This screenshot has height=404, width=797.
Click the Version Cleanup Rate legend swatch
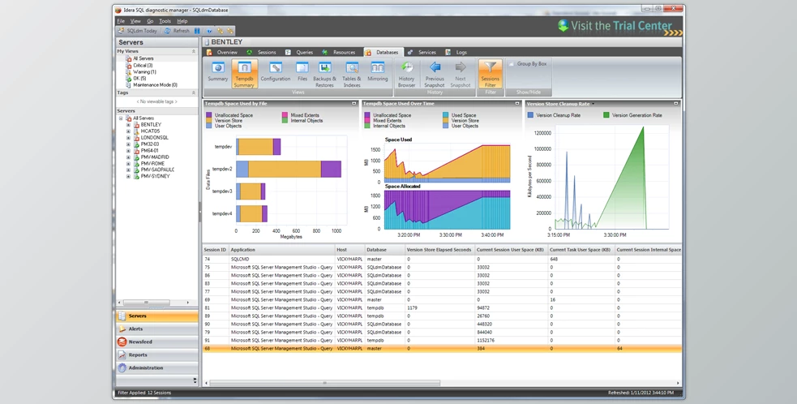click(x=530, y=115)
